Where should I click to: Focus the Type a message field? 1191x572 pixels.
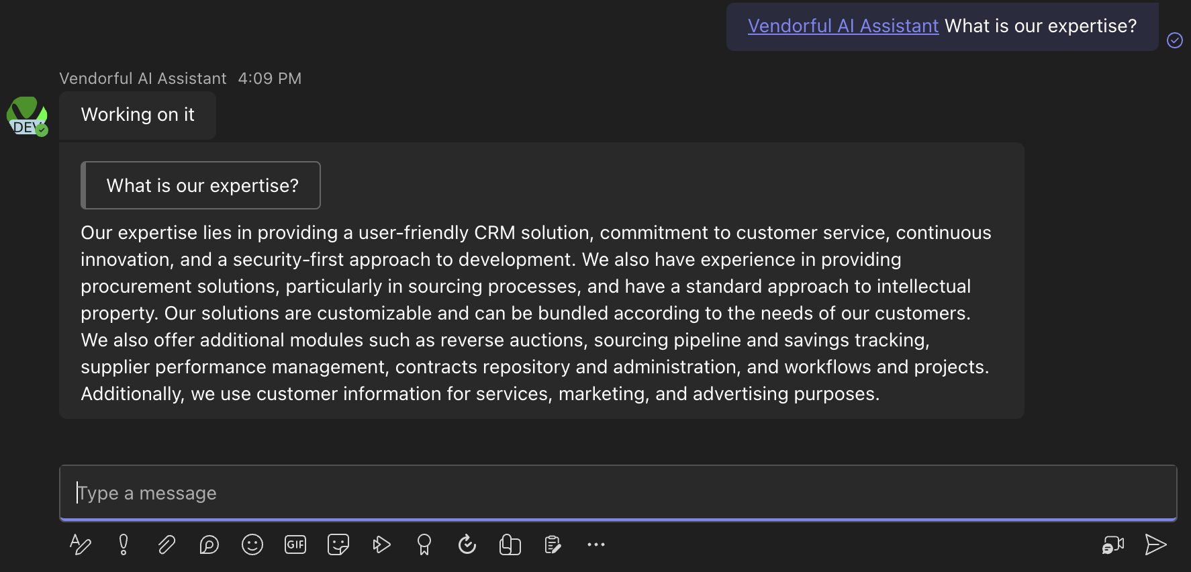click(x=618, y=493)
